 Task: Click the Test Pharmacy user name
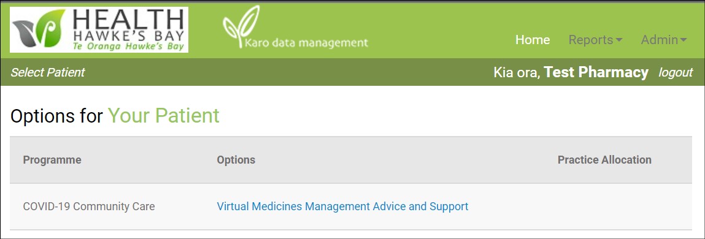596,72
